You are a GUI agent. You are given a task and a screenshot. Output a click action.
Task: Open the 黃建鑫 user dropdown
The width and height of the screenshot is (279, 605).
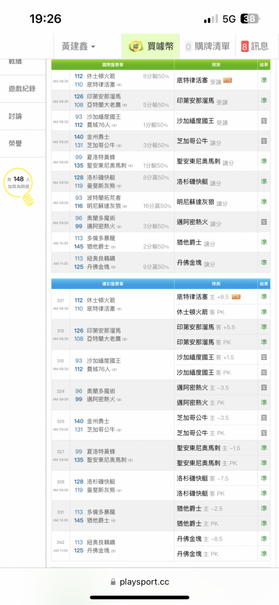pyautogui.click(x=79, y=47)
